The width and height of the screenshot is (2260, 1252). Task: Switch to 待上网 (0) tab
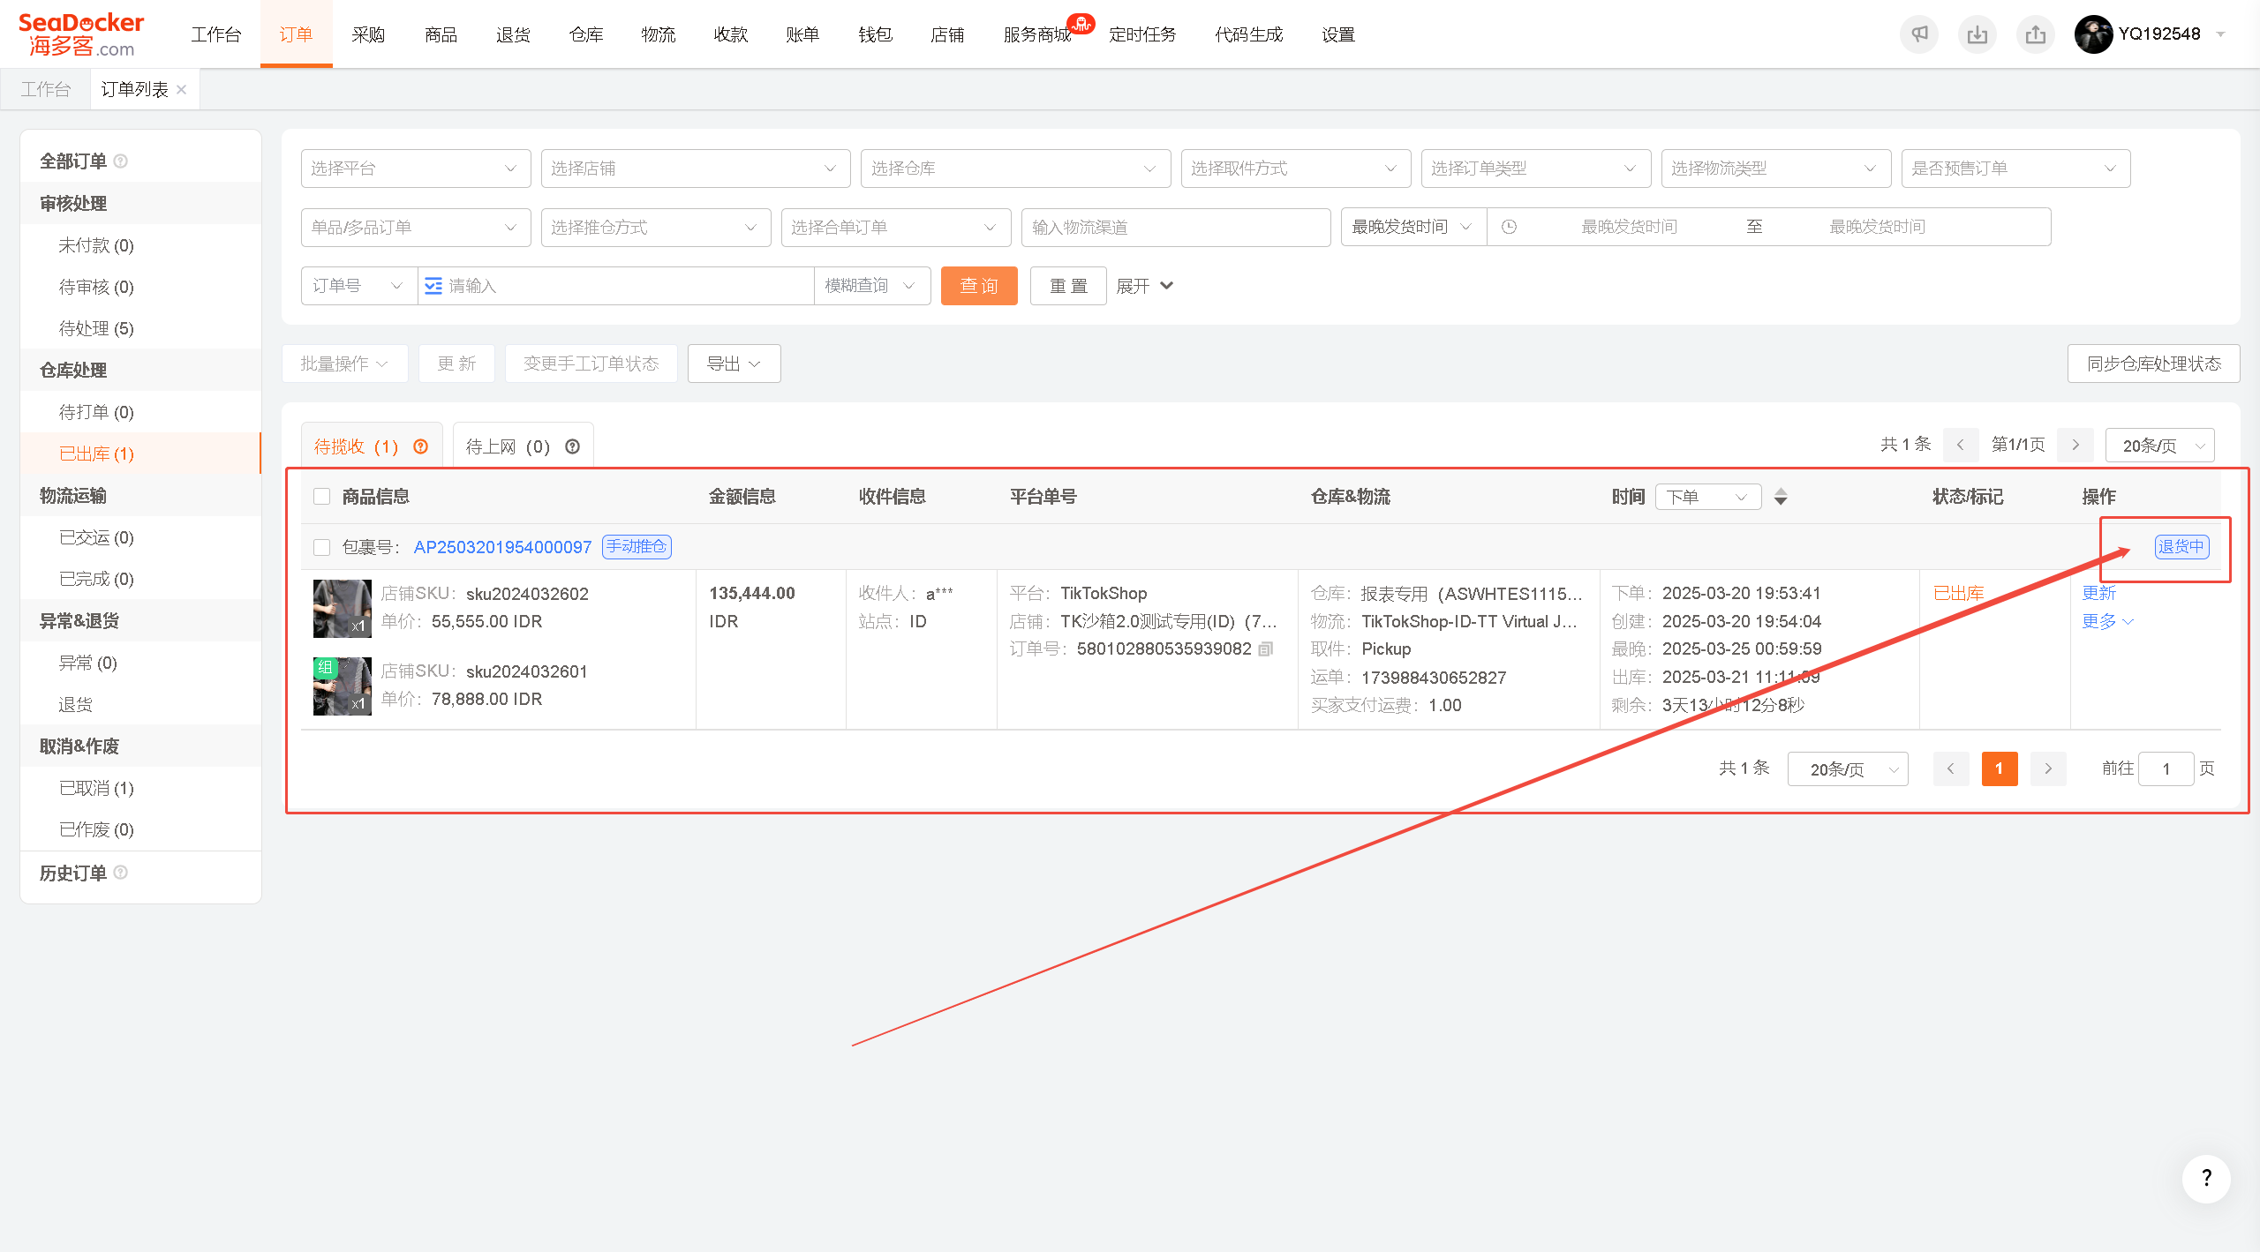[523, 446]
